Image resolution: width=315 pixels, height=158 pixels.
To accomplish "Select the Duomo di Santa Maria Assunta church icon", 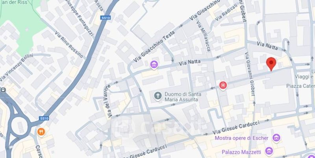I will point(158,96).
